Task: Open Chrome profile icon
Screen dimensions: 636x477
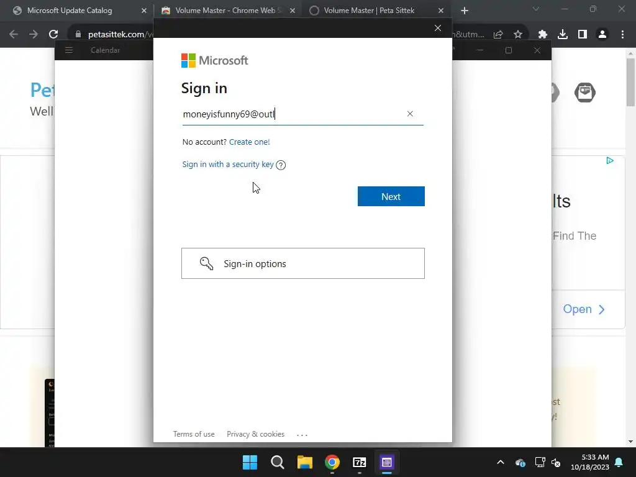Action: coord(602,35)
